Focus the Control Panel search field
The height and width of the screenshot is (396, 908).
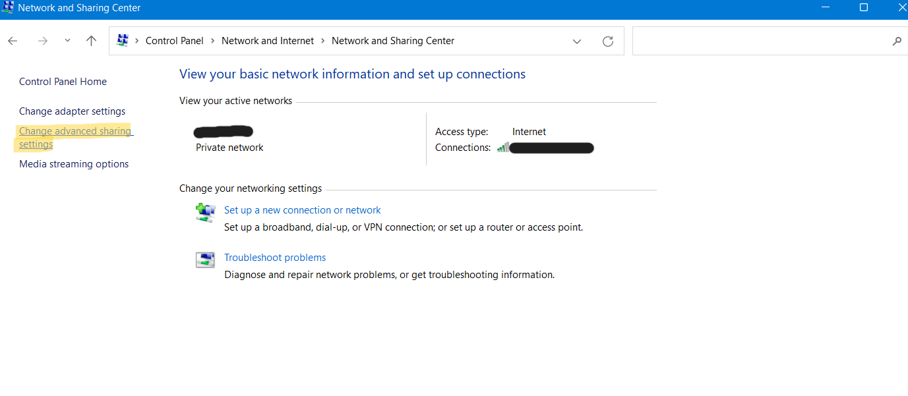758,41
